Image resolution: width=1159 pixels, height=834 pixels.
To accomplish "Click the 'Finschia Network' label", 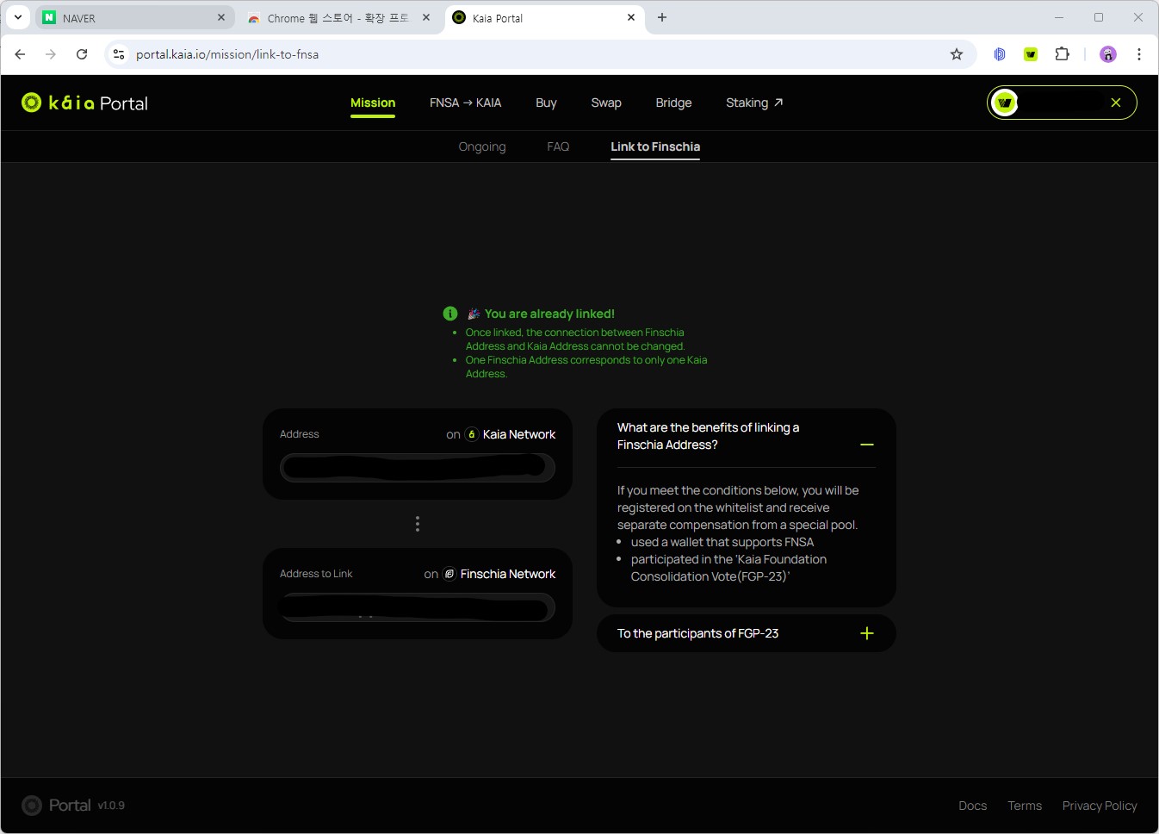I will point(508,574).
